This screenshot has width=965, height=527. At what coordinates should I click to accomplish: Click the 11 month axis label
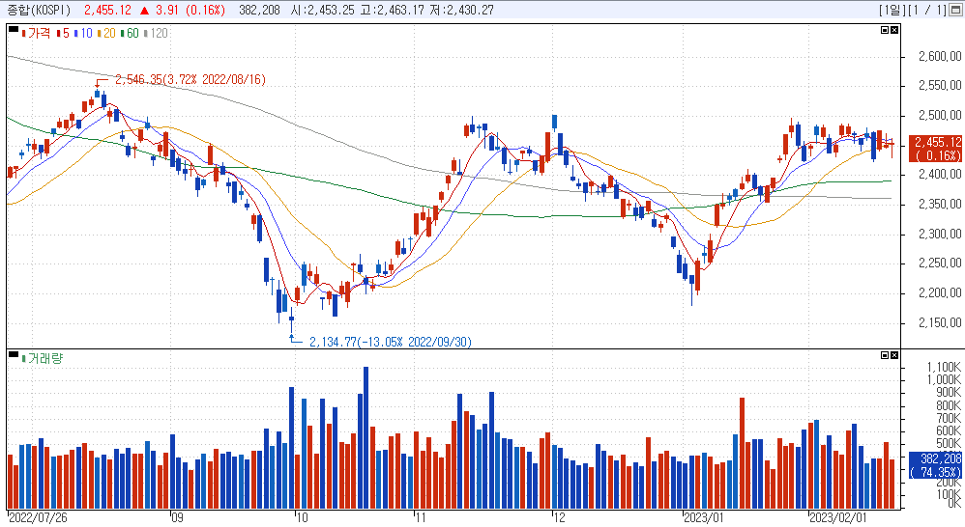click(x=421, y=517)
